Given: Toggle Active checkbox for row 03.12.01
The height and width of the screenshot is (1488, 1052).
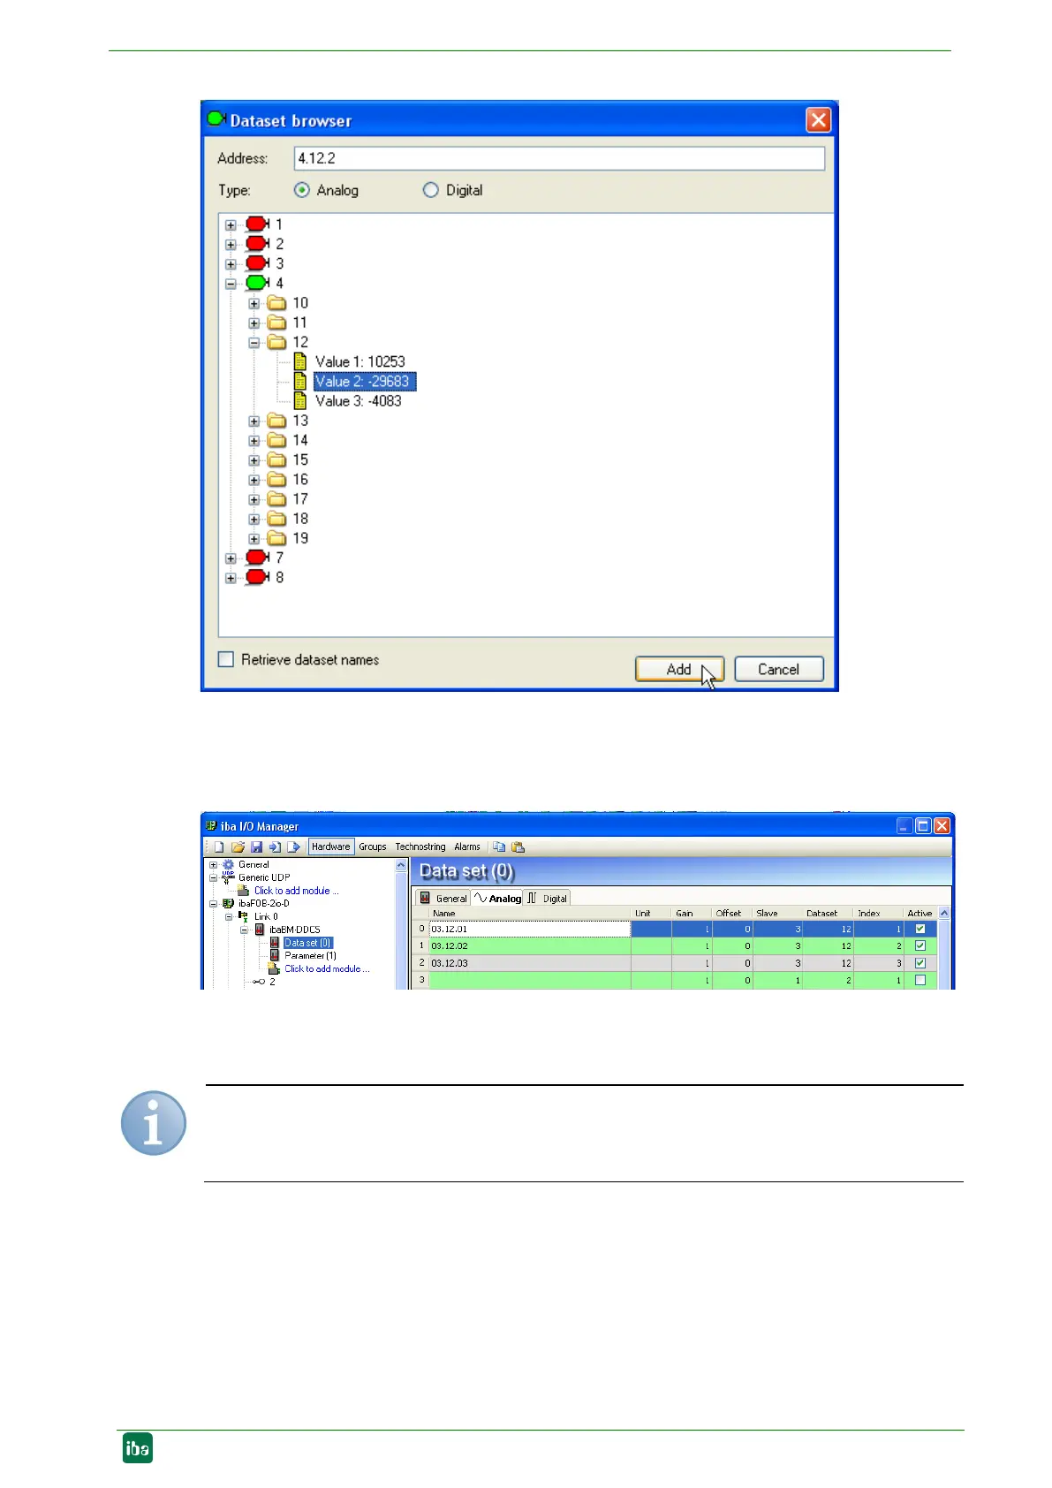Looking at the screenshot, I should coord(920,929).
